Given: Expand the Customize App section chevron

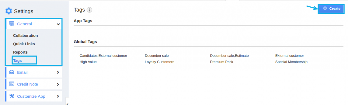Looking at the screenshot, I should (x=58, y=96).
